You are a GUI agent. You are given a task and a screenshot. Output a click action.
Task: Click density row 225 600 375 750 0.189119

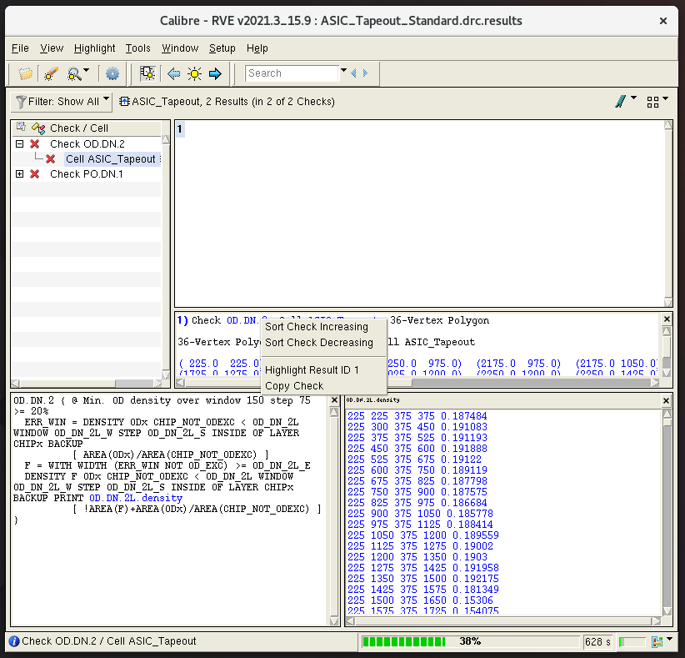click(417, 470)
